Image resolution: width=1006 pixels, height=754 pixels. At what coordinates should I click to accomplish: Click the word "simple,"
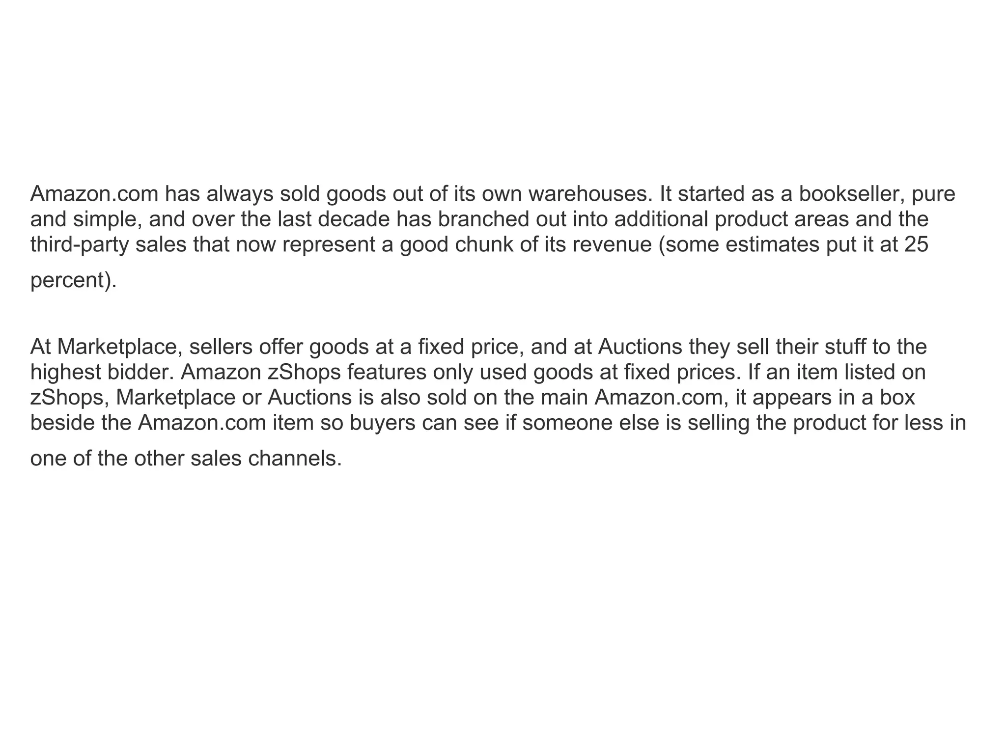pyautogui.click(x=108, y=219)
